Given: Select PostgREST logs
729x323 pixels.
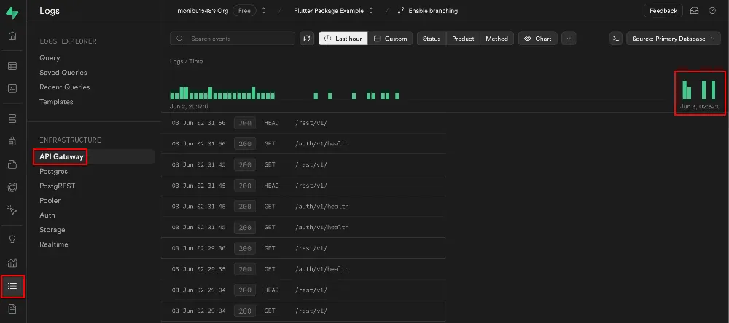Looking at the screenshot, I should coord(57,186).
